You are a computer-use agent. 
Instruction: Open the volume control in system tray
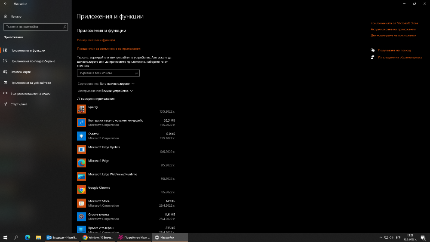[x=391, y=237]
